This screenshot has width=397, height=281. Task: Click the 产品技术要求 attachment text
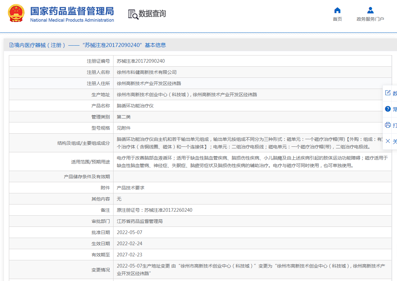click(x=131, y=188)
